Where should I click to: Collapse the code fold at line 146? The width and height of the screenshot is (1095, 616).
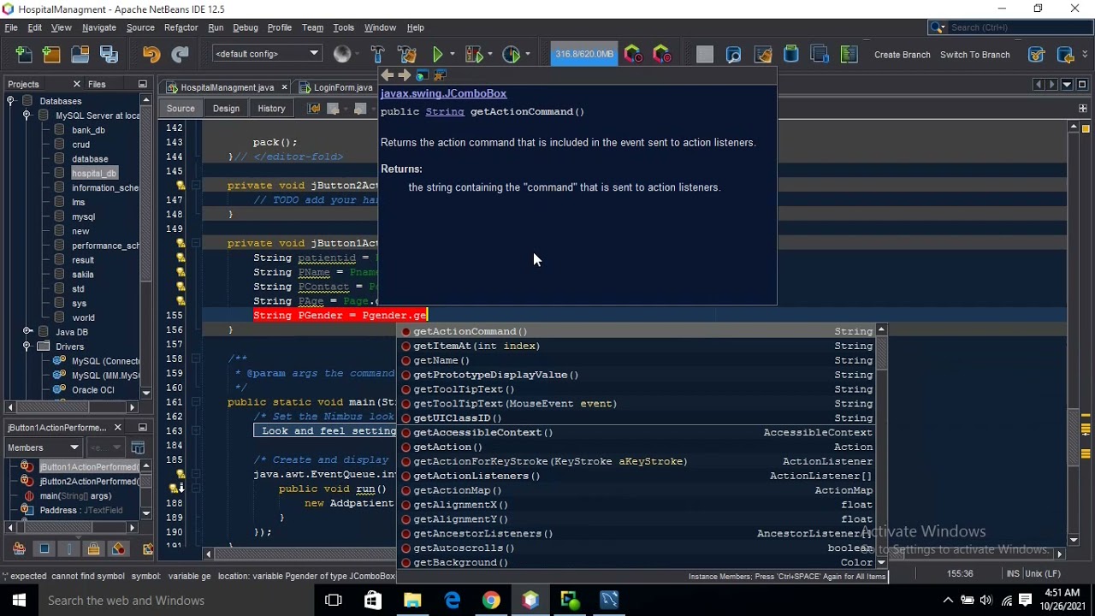point(196,186)
